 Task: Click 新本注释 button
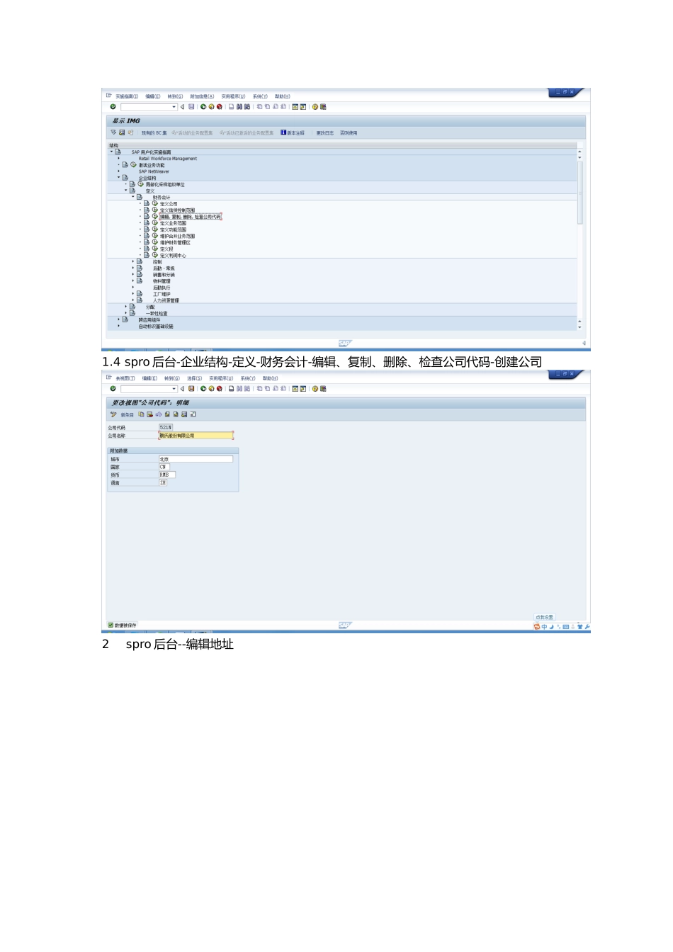click(293, 133)
